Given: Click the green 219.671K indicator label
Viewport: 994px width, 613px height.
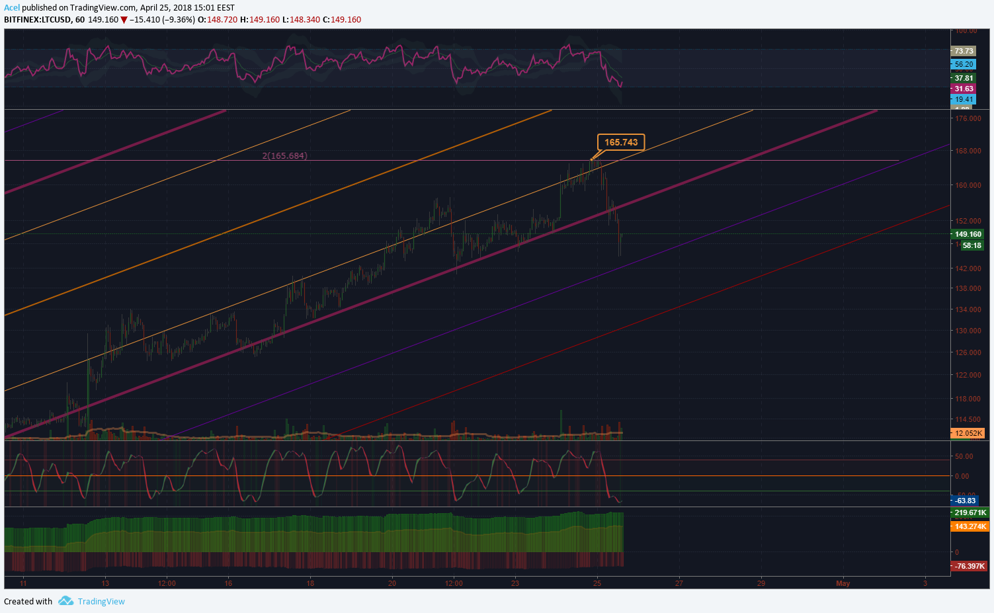Looking at the screenshot, I should [970, 512].
